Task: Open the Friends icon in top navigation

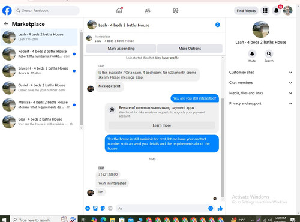Action: pyautogui.click(x=148, y=10)
